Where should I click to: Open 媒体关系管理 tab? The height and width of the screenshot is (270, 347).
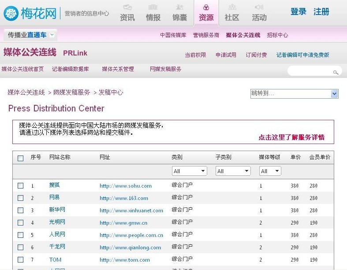tap(118, 69)
